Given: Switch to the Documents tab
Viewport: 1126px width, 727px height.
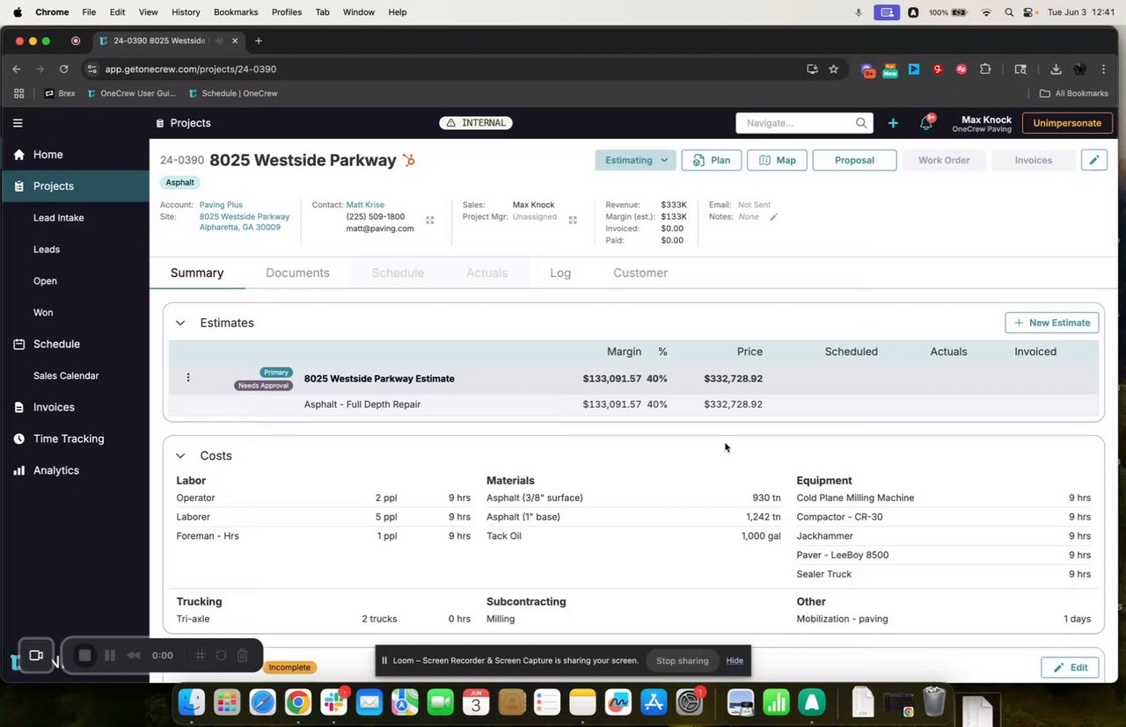Looking at the screenshot, I should coord(297,273).
